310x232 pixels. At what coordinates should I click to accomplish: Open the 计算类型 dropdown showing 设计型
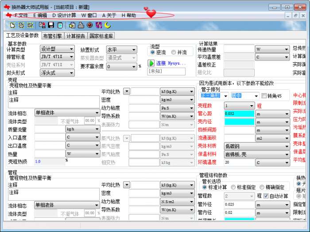[57, 49]
